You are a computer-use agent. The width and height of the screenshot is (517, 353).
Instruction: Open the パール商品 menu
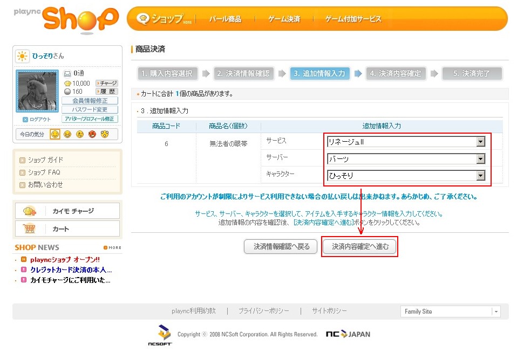click(225, 19)
